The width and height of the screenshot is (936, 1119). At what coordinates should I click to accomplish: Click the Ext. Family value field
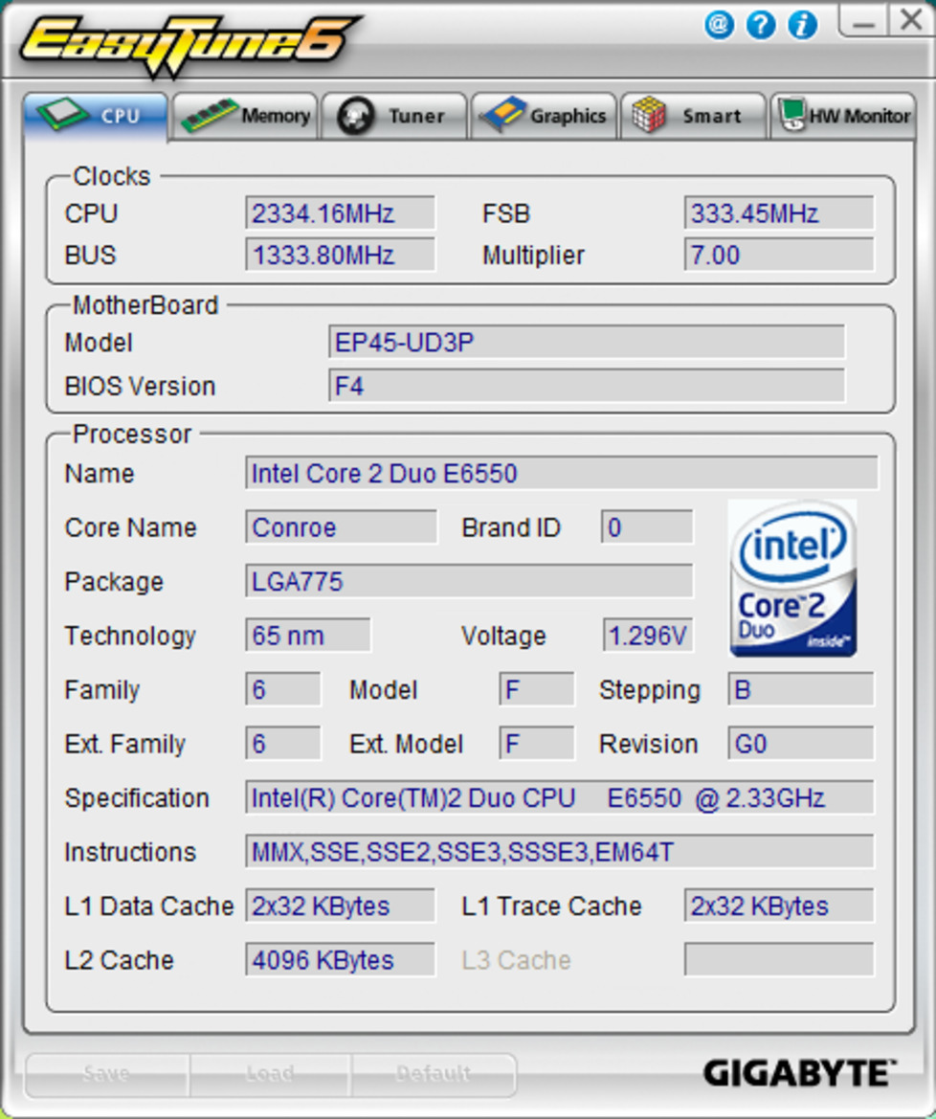(x=282, y=744)
